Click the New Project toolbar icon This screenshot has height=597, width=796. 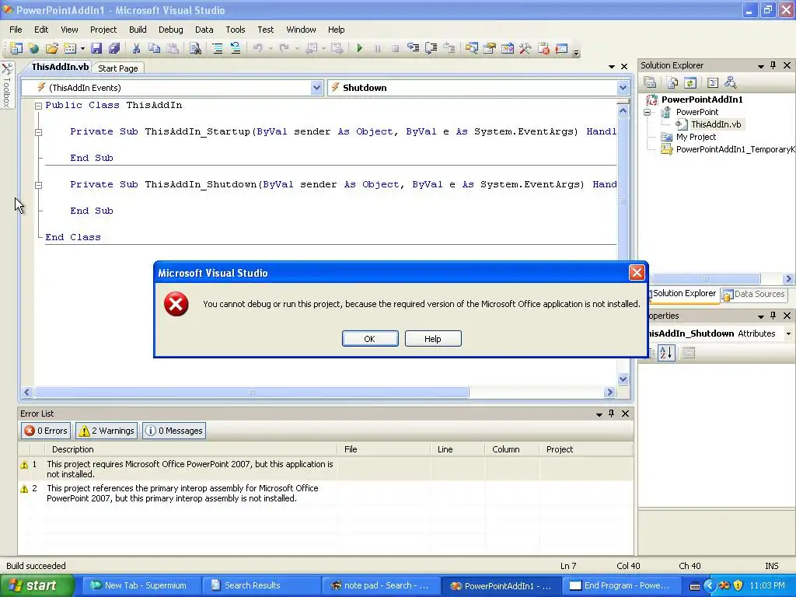click(x=16, y=48)
